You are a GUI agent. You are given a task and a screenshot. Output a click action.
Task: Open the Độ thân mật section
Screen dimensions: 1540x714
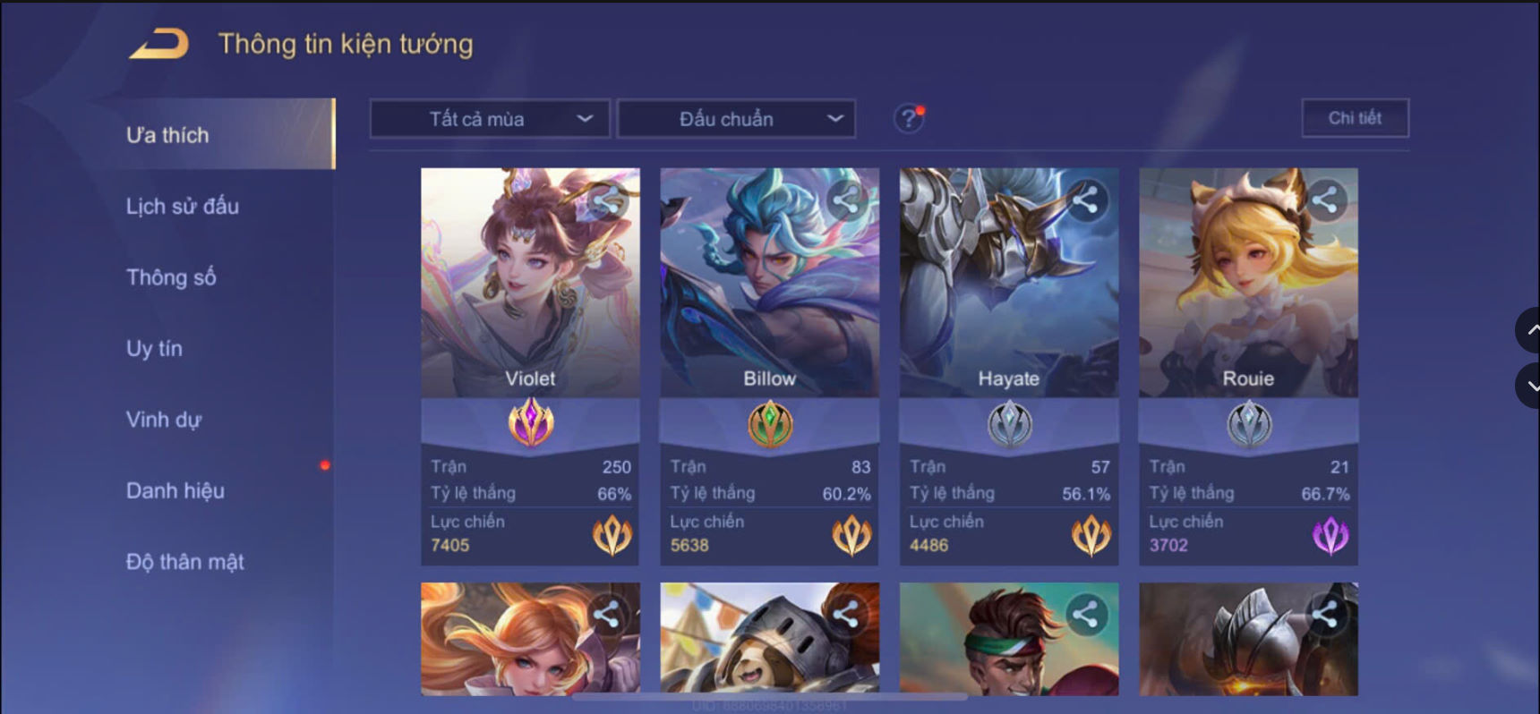coord(185,562)
